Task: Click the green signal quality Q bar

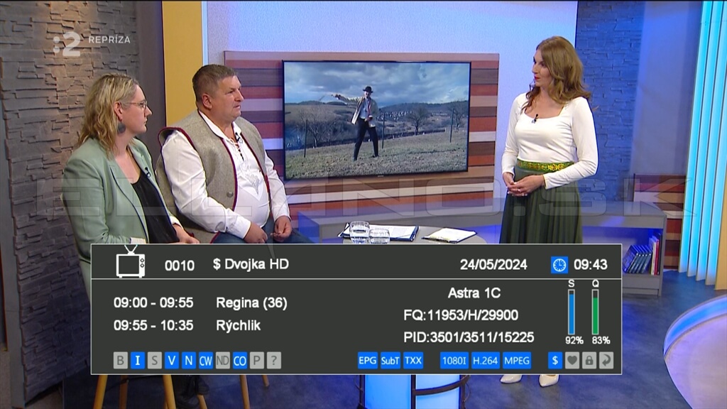Action: (596, 312)
